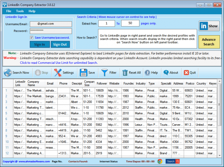The width and height of the screenshot is (224, 167).
Task: Click the Chrome icon in status bar
Action: pos(160,161)
